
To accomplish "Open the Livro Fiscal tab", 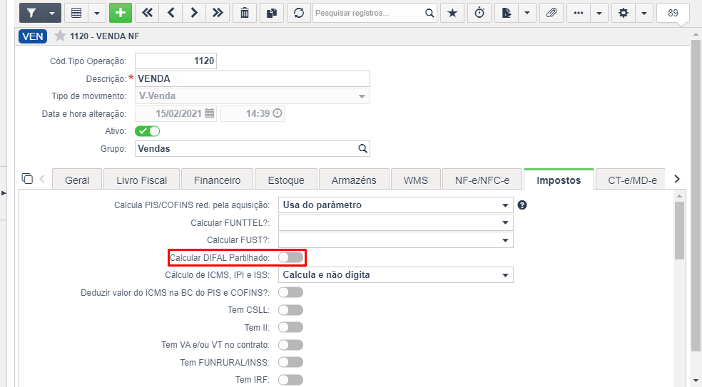I will point(141,180).
